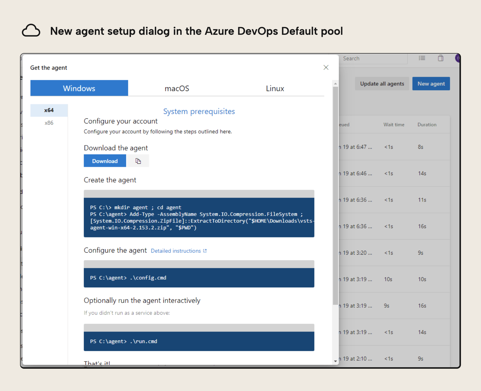Click the New agent button
Image resolution: width=481 pixels, height=391 pixels.
click(x=431, y=84)
